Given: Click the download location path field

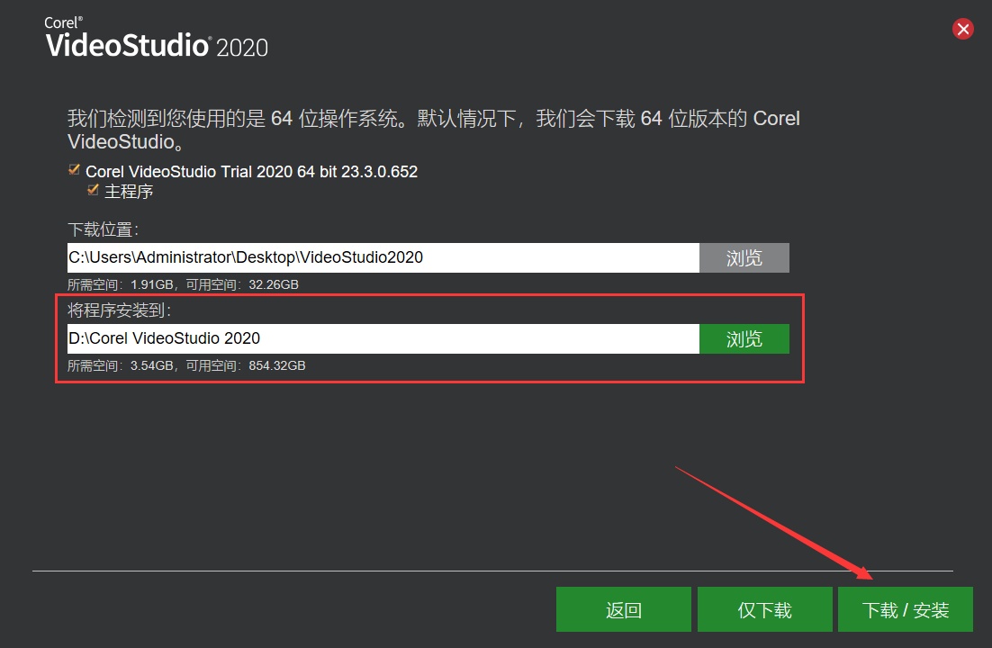Looking at the screenshot, I should (x=383, y=257).
